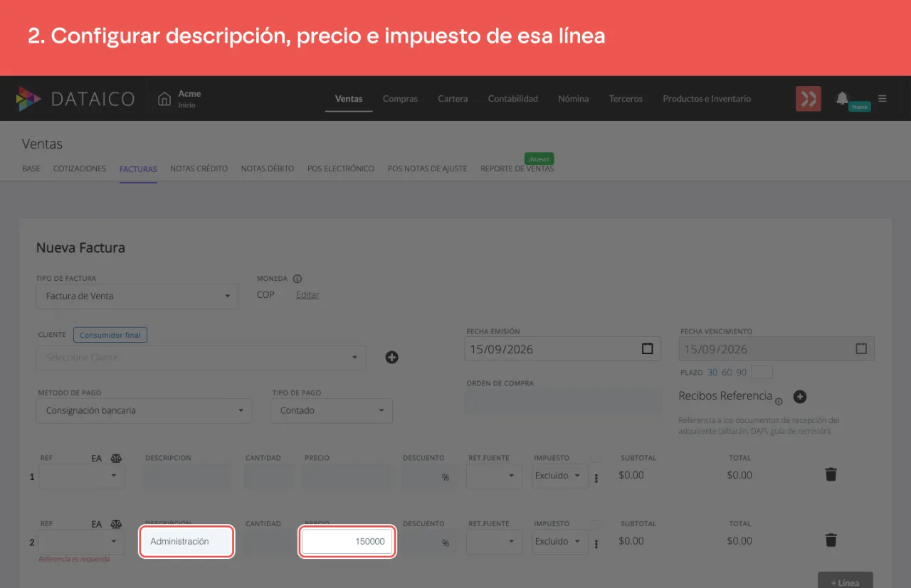This screenshot has height=588, width=911.
Task: Set plazo to 30 days
Action: click(x=712, y=373)
